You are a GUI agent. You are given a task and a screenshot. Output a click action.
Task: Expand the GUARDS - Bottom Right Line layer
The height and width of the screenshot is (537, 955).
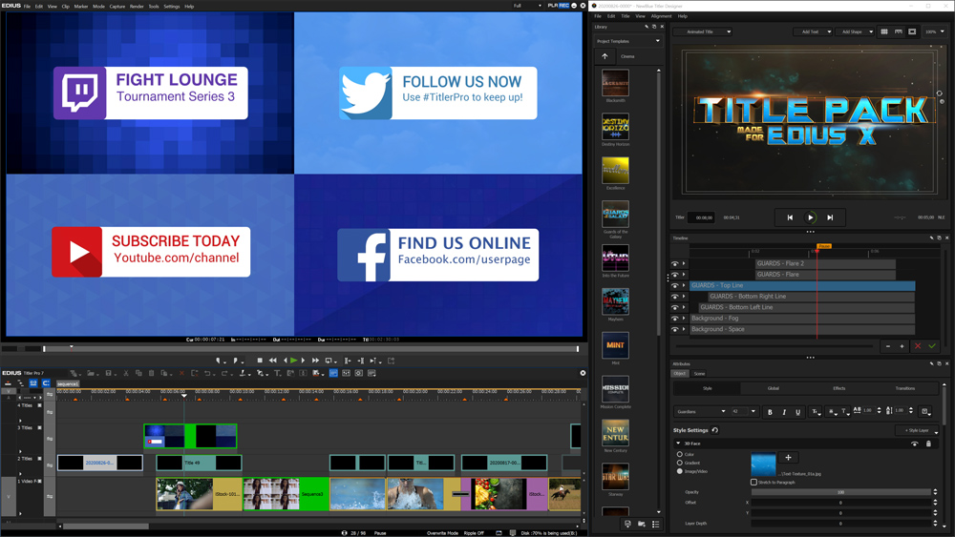point(684,297)
